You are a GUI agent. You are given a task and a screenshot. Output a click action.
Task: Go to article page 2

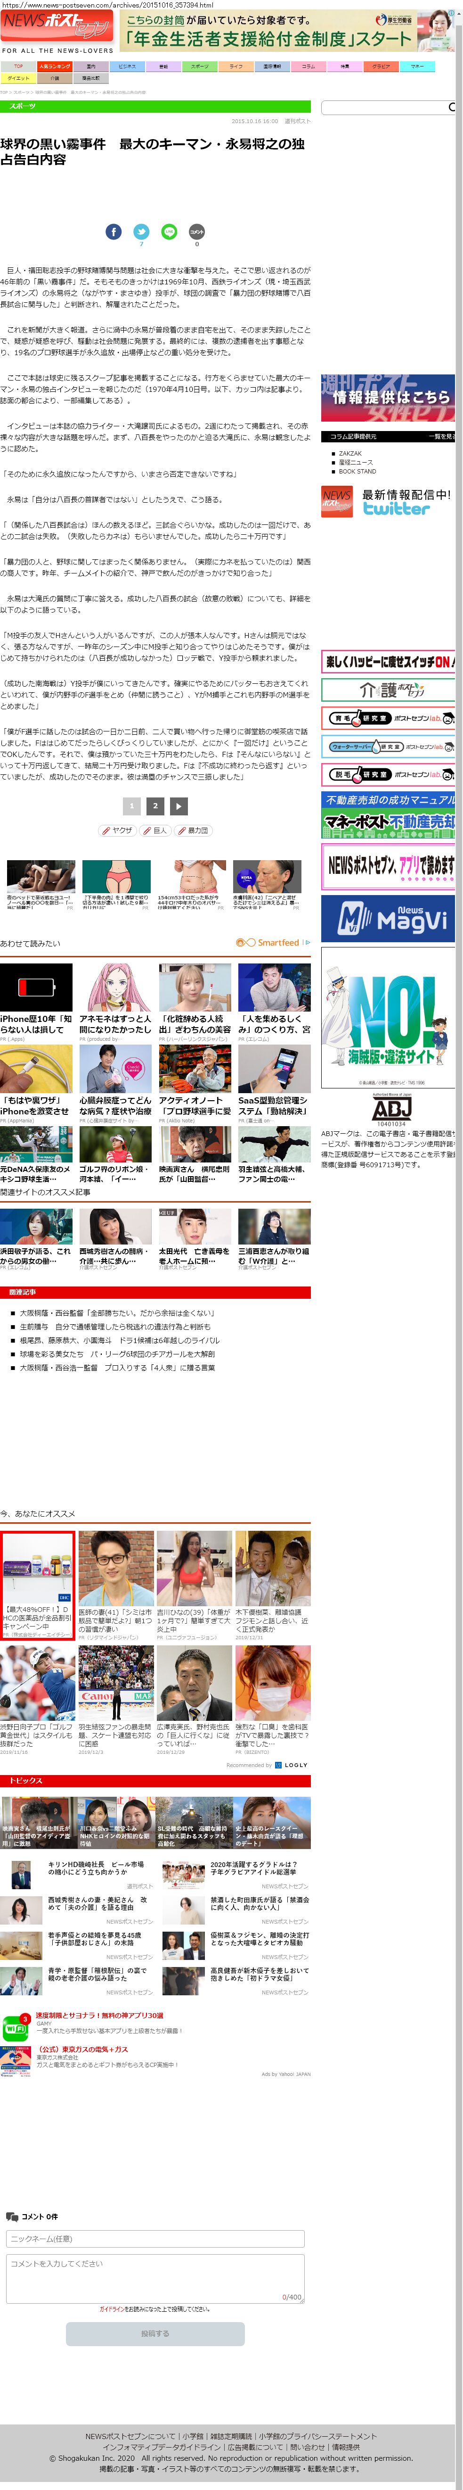(x=155, y=805)
